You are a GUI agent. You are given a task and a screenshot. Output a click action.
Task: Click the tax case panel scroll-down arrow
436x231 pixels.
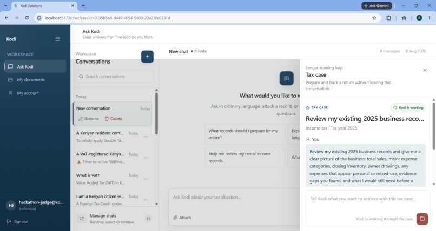pyautogui.click(x=434, y=184)
